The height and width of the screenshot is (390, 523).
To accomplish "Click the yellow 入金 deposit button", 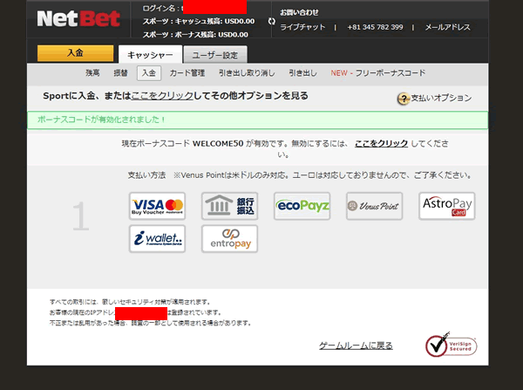I will (75, 53).
